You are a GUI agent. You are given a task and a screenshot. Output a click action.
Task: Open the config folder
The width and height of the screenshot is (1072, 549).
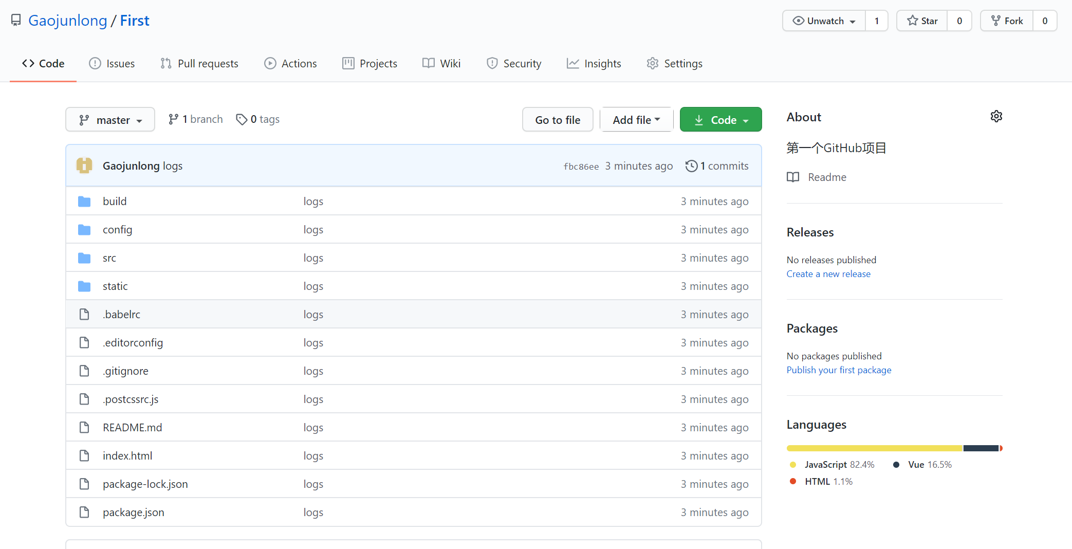pyautogui.click(x=117, y=229)
